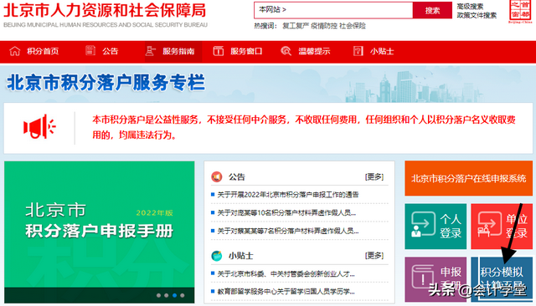Open the 服务窗口 navigation item
This screenshot has height=306, width=536.
pos(246,51)
